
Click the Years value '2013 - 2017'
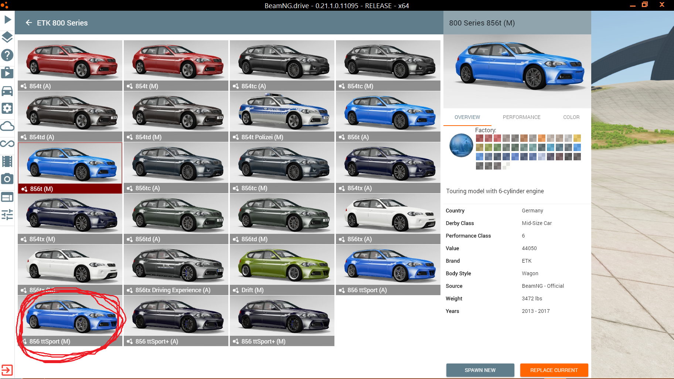535,311
